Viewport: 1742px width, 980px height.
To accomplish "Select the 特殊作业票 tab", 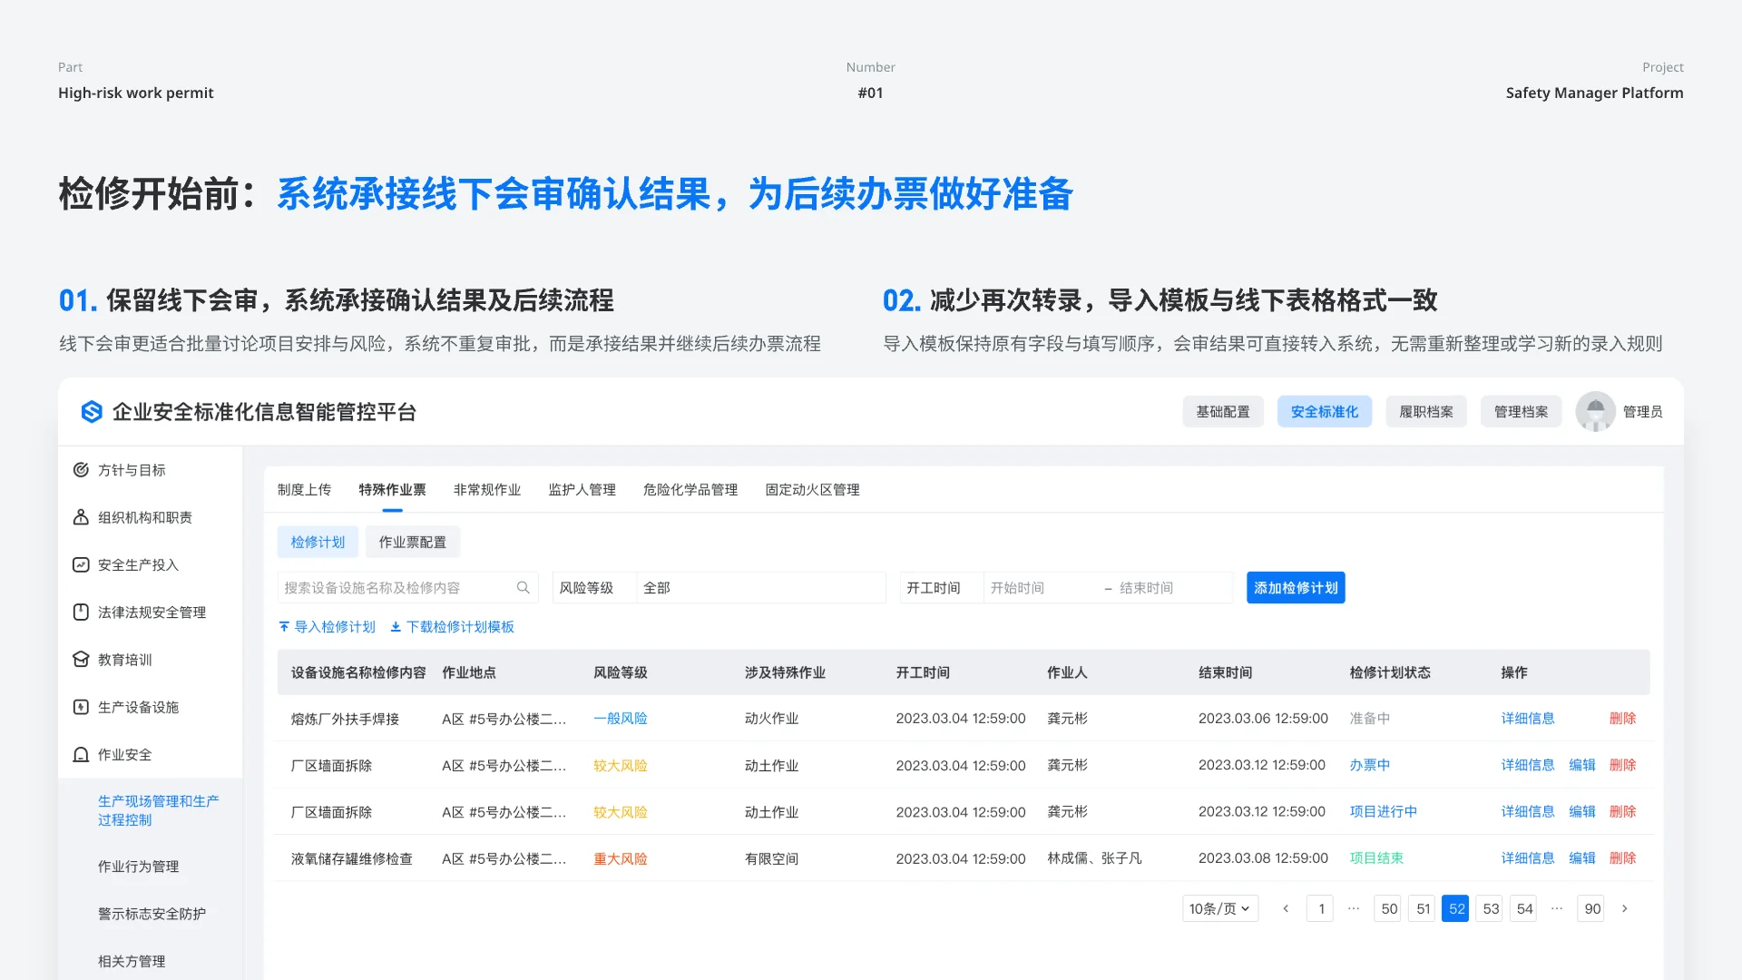I will pyautogui.click(x=392, y=489).
